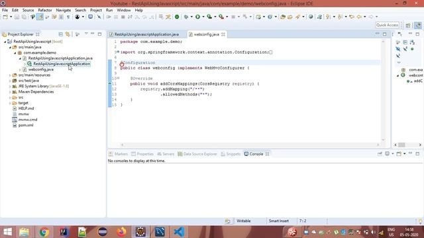Viewport: 424px width, 238px height.
Task: Click the Pin Console icon
Action: point(380,154)
